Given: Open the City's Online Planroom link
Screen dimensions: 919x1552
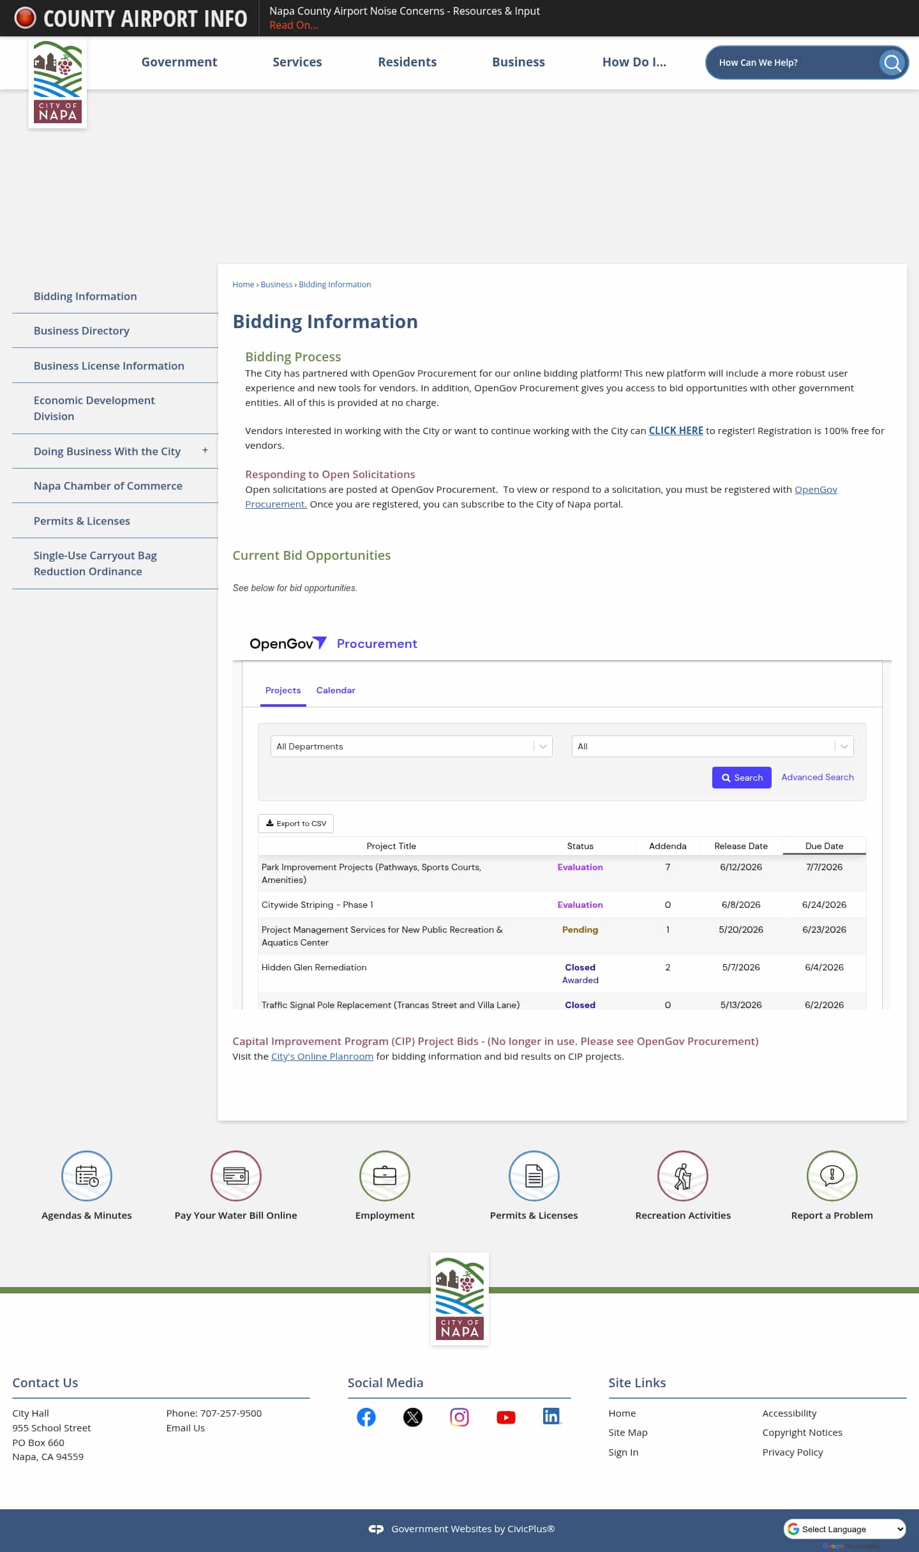Looking at the screenshot, I should click(x=322, y=1057).
